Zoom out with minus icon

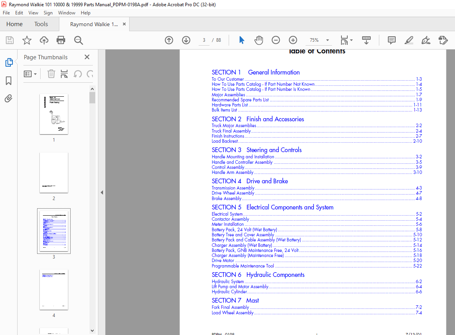(x=275, y=40)
